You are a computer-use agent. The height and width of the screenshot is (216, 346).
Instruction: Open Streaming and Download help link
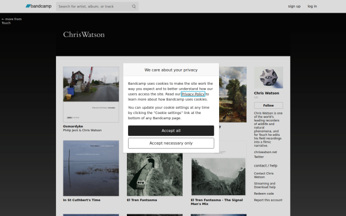[265, 185]
